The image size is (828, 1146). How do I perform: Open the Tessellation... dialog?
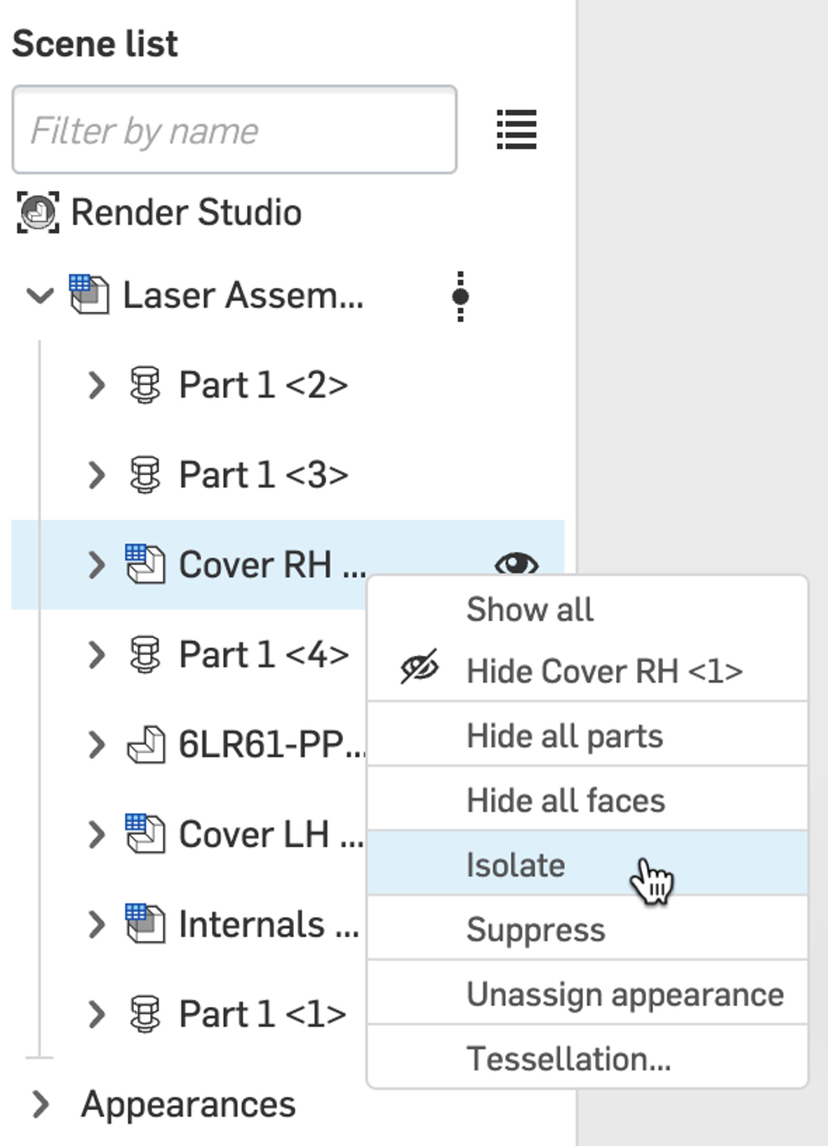click(x=568, y=1058)
